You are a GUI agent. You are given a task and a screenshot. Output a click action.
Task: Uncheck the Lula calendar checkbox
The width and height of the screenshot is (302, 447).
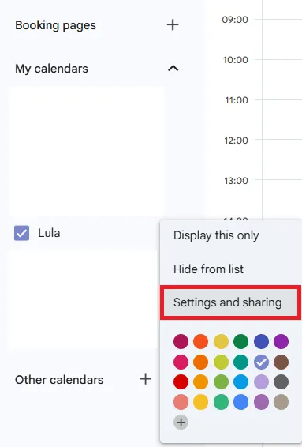pyautogui.click(x=21, y=233)
